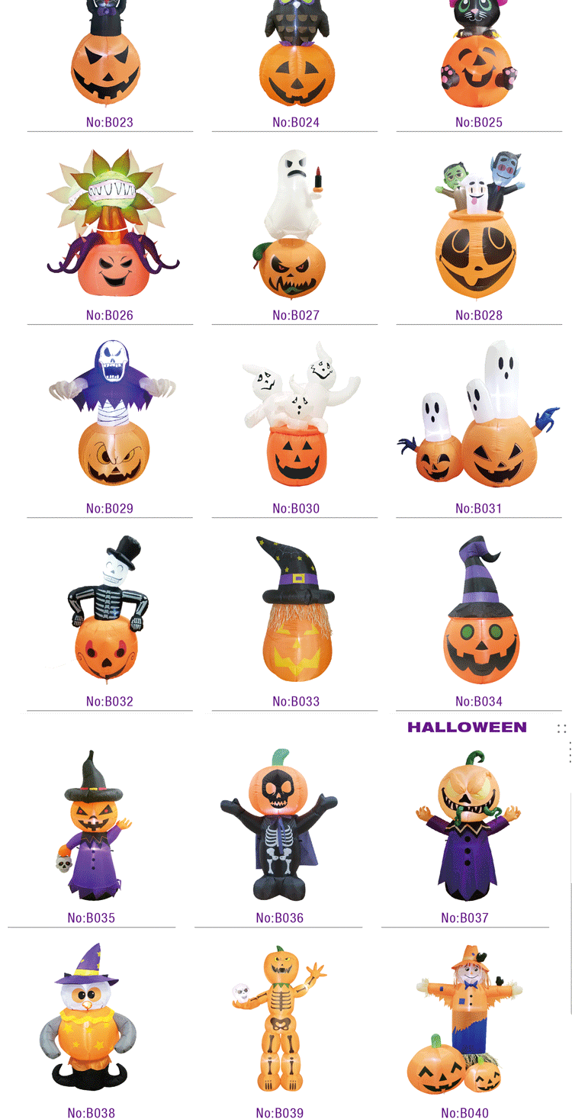
Task: Select the B035 pumpkin witch holding skull
Action: [92, 825]
